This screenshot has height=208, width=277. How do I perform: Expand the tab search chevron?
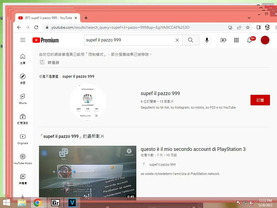point(249,18)
